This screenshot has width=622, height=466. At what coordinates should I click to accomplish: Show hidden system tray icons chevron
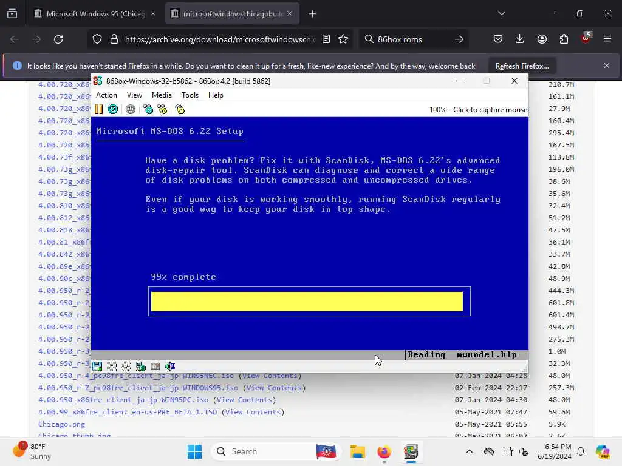pyautogui.click(x=470, y=451)
